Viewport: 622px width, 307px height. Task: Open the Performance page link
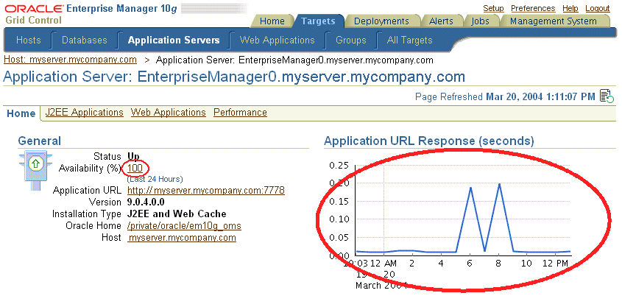pyautogui.click(x=240, y=112)
